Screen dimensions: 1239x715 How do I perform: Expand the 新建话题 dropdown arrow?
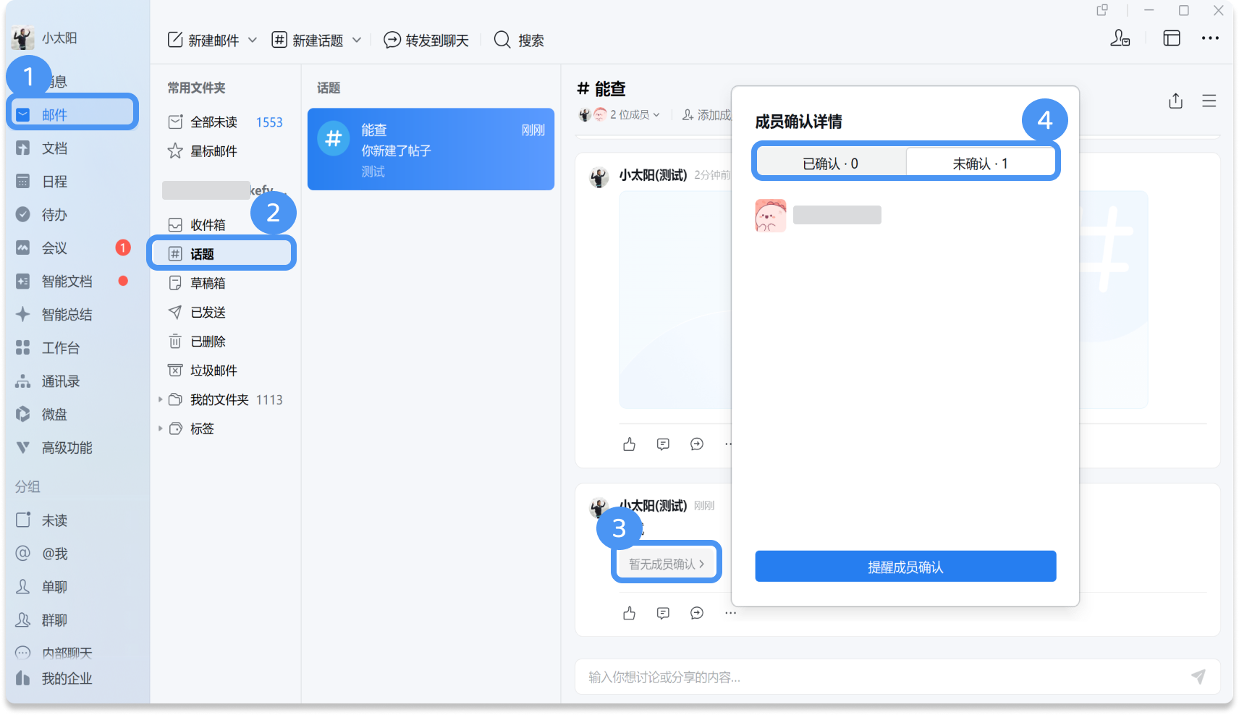pyautogui.click(x=357, y=40)
